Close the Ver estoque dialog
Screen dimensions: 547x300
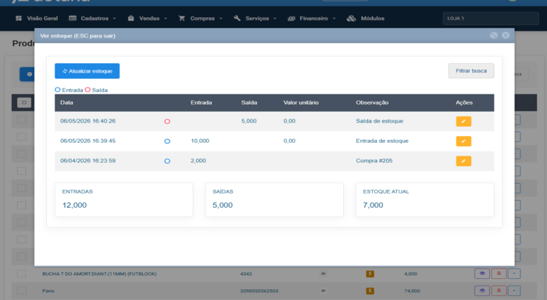click(x=506, y=35)
